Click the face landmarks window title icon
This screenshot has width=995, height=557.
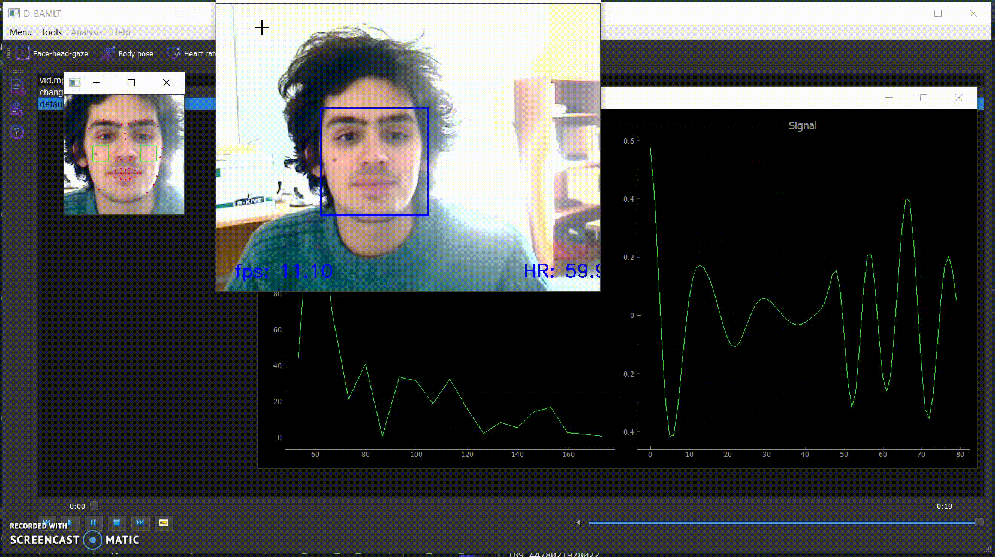pyautogui.click(x=74, y=83)
